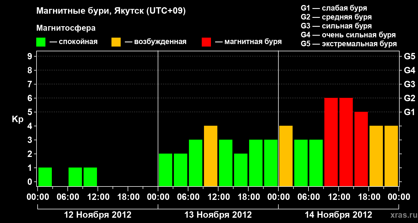Select the 'G5 — экстремальная буря' legend line
The height and width of the screenshot is (223, 418).
pyautogui.click(x=349, y=44)
